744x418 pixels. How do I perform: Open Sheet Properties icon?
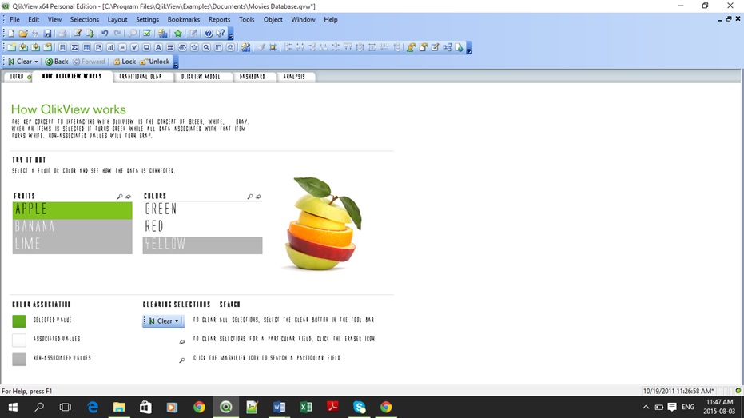pyautogui.click(x=47, y=47)
